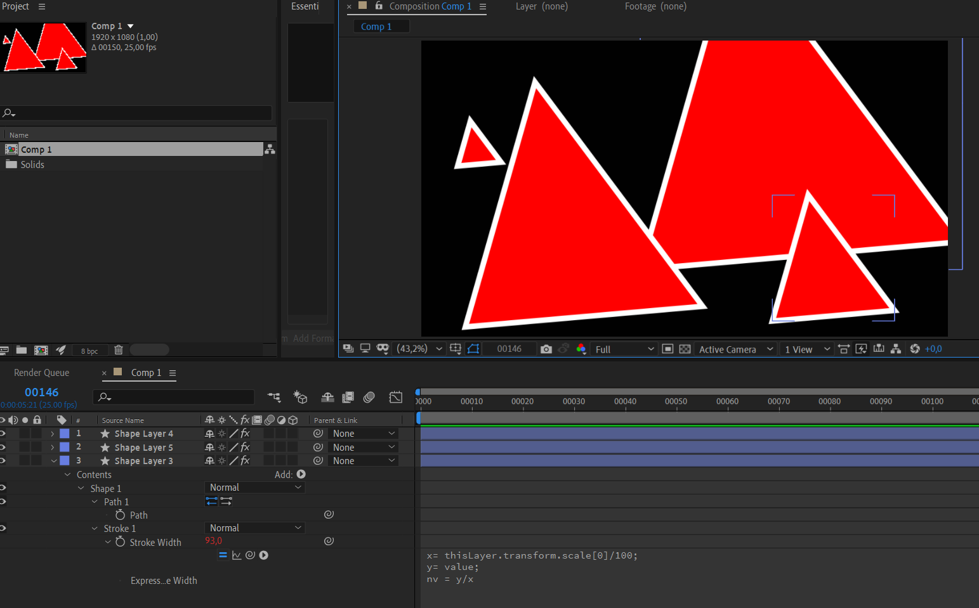Collapse the Contents group of Shape Layer 3

pyautogui.click(x=67, y=474)
